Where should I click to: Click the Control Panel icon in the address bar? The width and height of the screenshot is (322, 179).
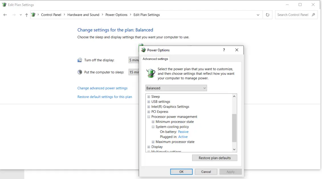33,15
